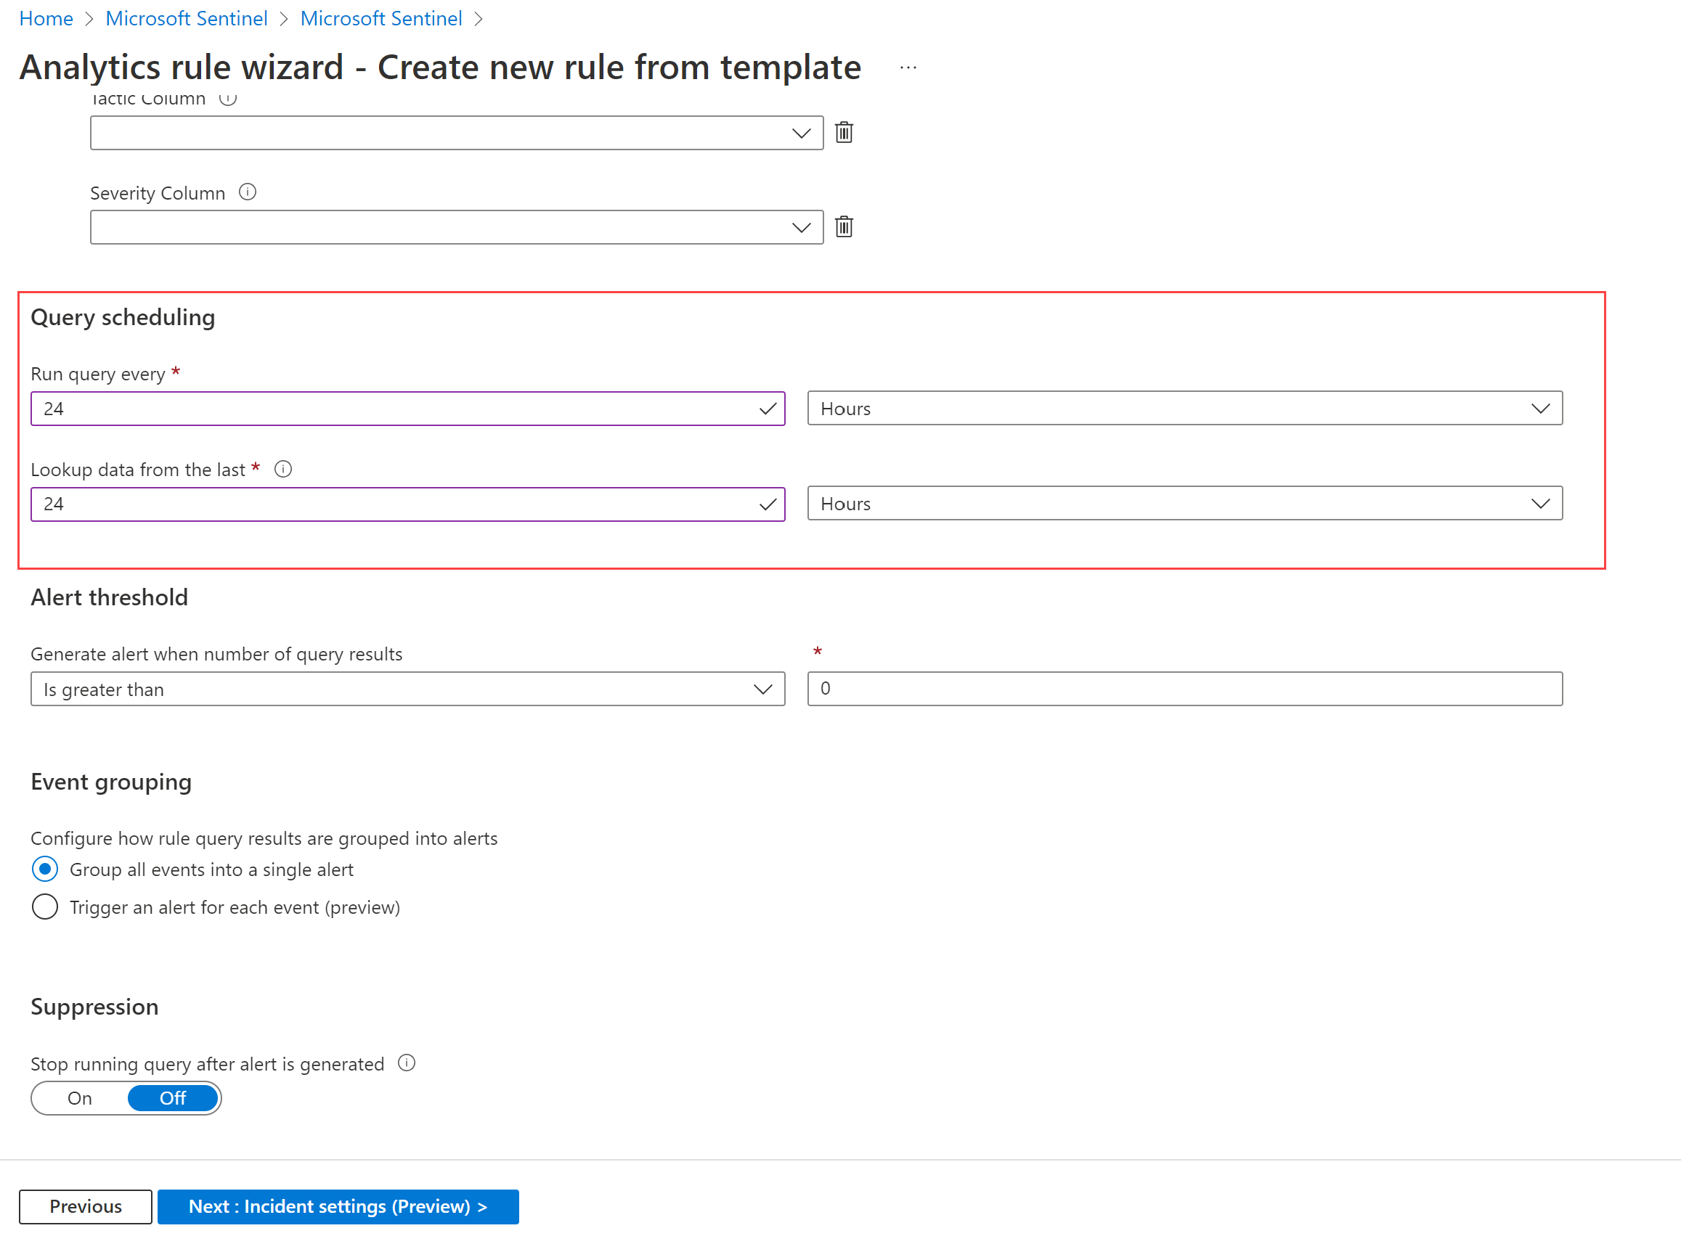This screenshot has width=1681, height=1244.
Task: Click the delete icon for Tactic Column
Action: 846,132
